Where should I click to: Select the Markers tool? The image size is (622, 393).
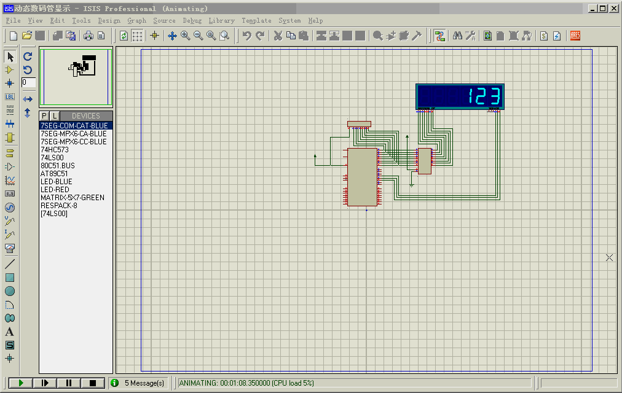[x=10, y=359]
